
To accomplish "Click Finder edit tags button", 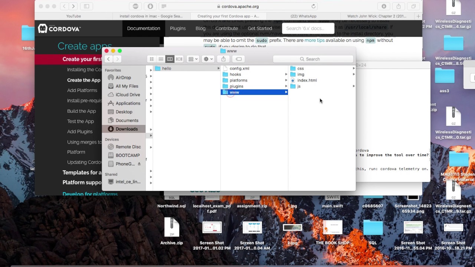I will point(239,59).
